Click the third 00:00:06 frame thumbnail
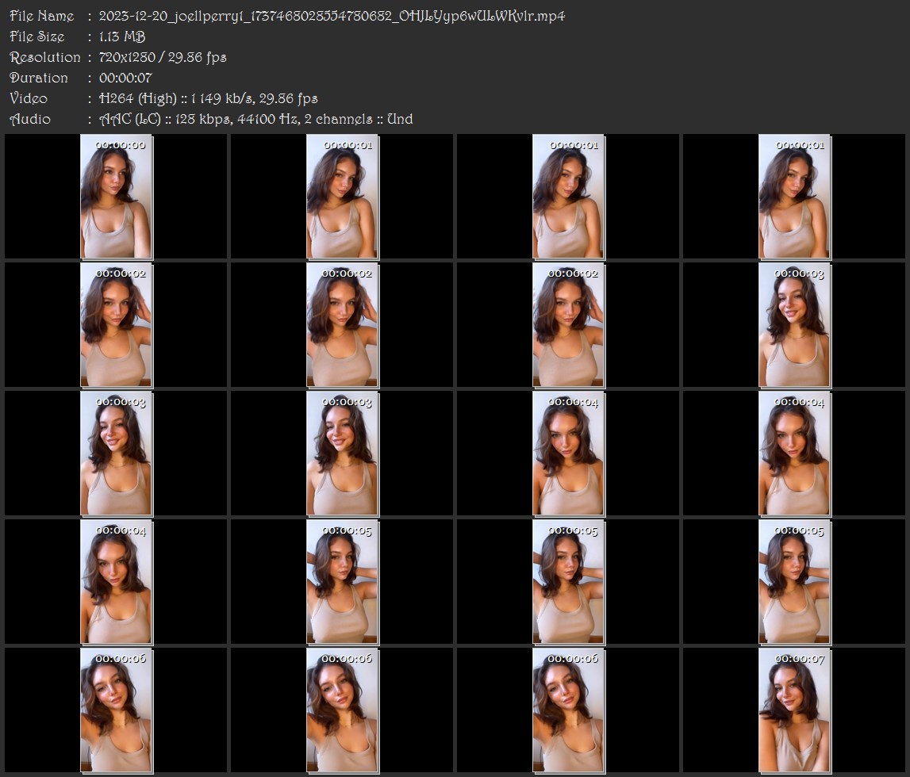Screen dimensions: 910x777 [568, 710]
